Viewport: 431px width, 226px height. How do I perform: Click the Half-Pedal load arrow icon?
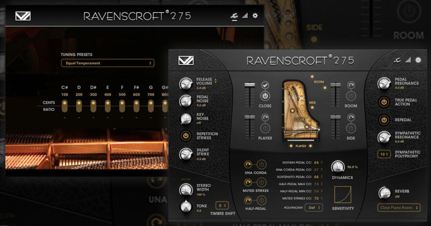click(x=248, y=200)
